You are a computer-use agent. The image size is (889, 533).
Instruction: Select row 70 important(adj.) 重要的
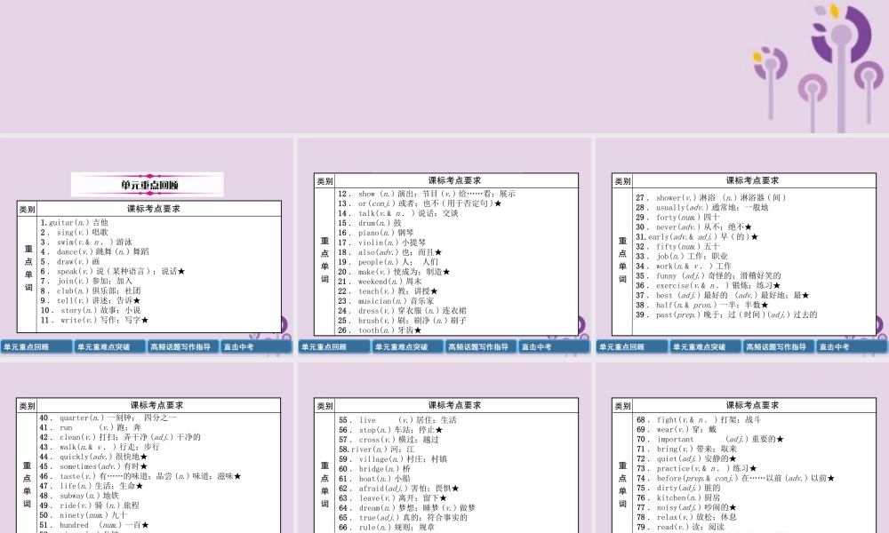[710, 440]
